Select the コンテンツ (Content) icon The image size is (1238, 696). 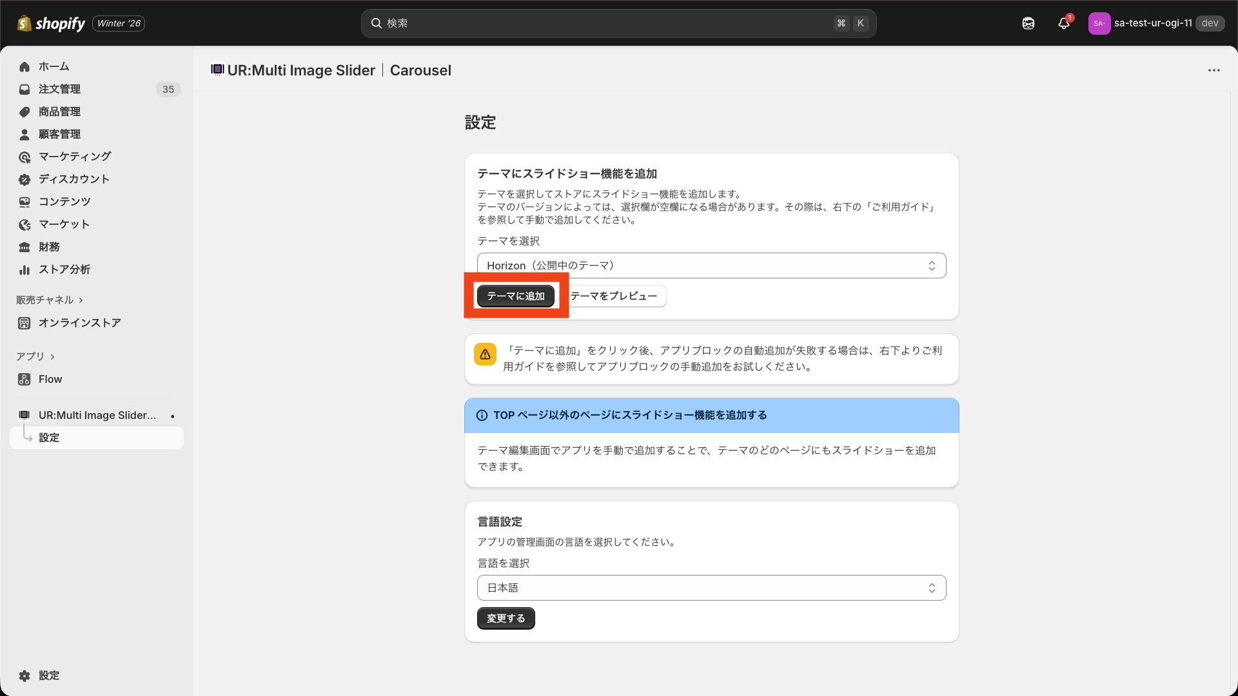tap(25, 202)
